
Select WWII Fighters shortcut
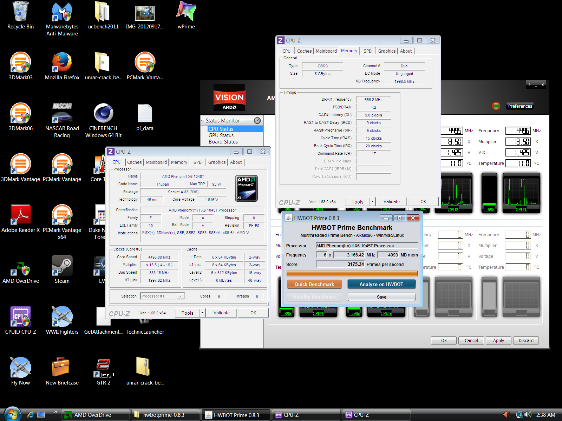[x=62, y=321]
